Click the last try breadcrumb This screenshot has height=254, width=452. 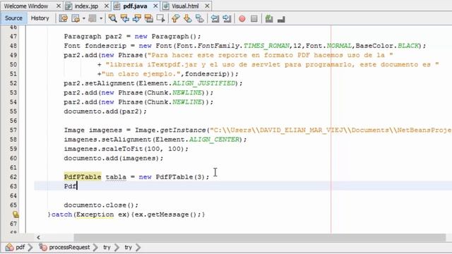[129, 247]
